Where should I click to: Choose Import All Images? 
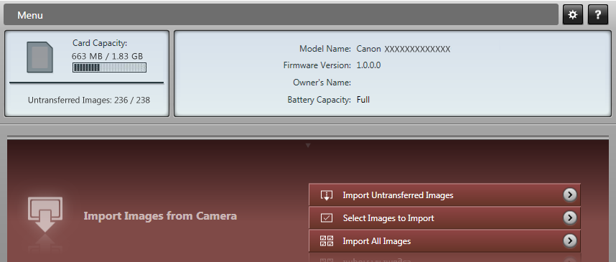click(x=444, y=240)
